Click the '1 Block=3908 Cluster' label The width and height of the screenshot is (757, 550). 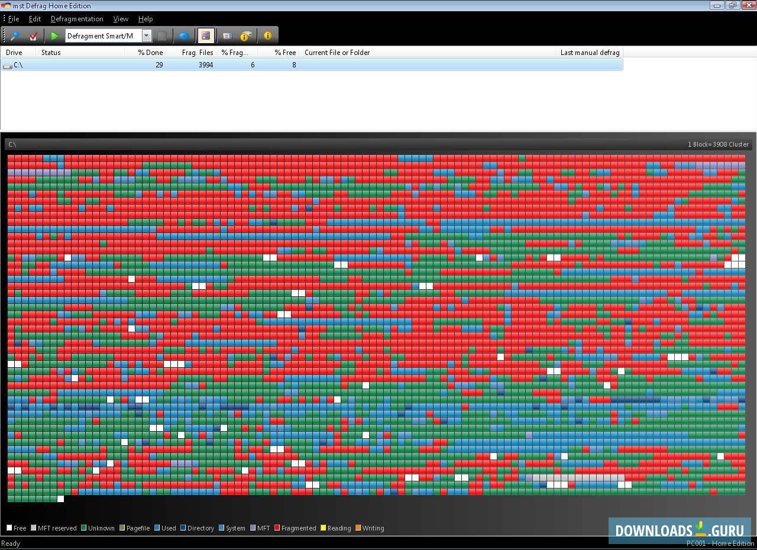point(718,144)
